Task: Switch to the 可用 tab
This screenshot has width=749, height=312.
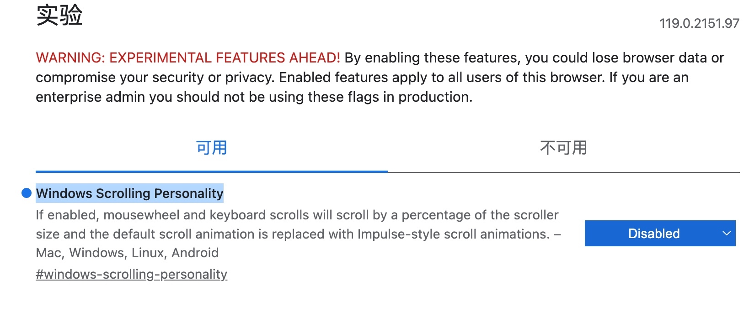Action: (x=211, y=148)
